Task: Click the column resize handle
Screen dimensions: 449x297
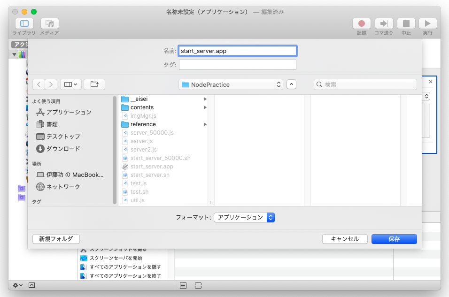Action: 211,202
